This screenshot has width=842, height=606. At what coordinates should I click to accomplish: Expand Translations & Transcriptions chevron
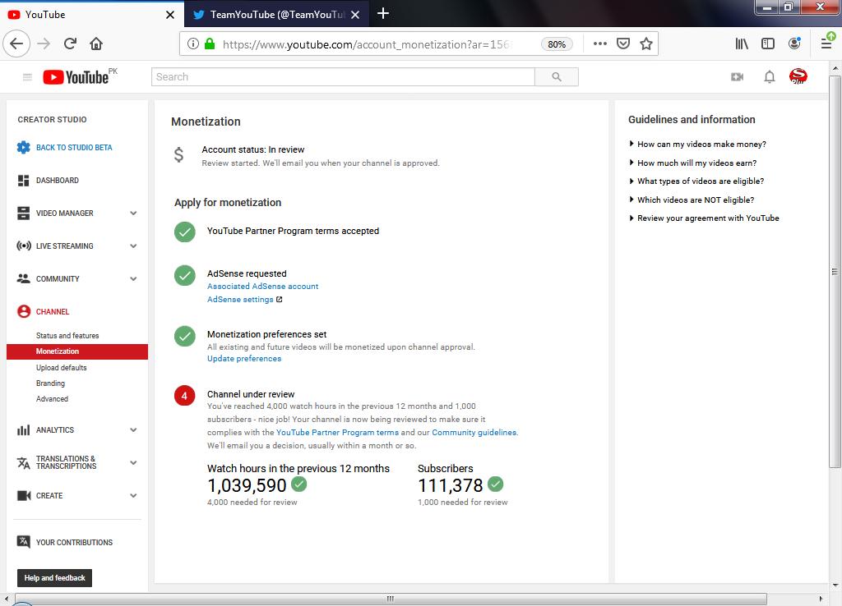click(133, 462)
